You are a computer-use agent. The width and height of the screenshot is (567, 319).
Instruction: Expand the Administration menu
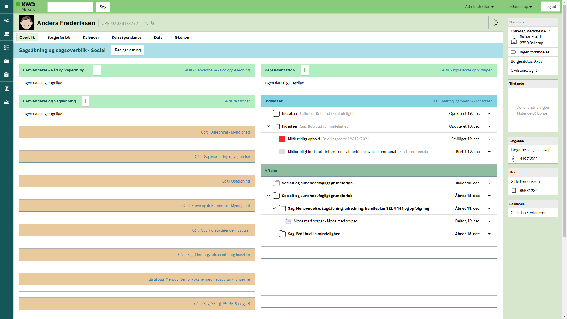479,6
